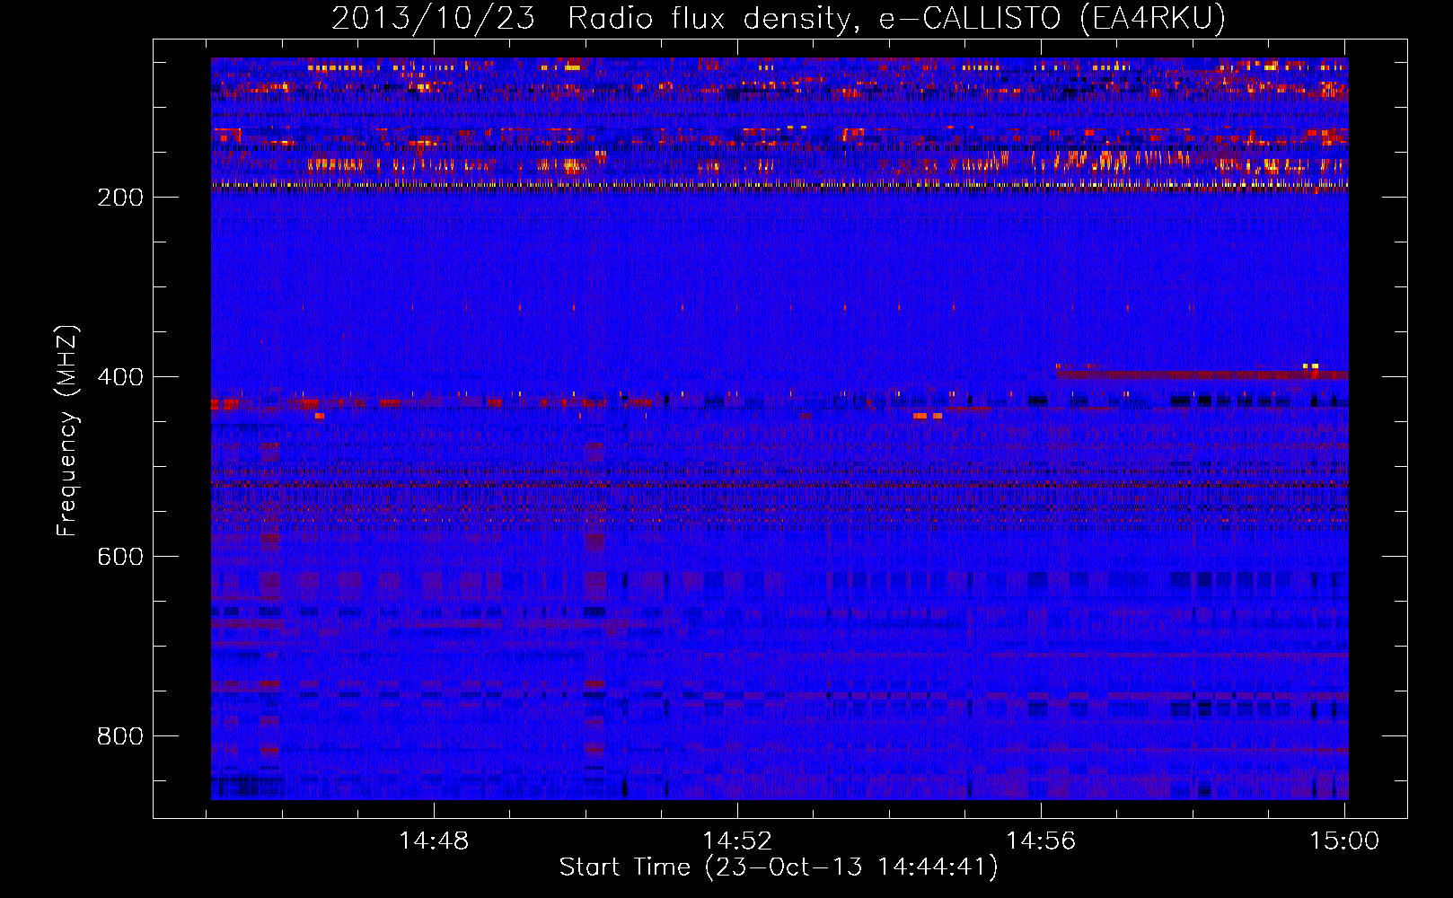Click the bright yellow interference line below 200 MHz
The image size is (1453, 898).
[x=779, y=186]
